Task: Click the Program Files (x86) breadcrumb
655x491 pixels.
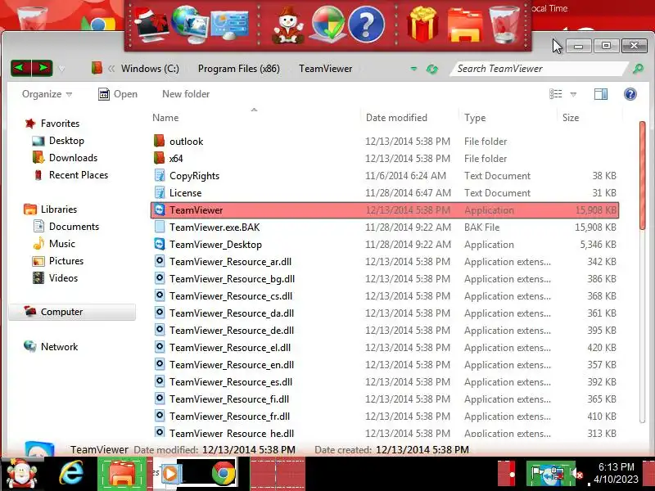Action: (239, 69)
